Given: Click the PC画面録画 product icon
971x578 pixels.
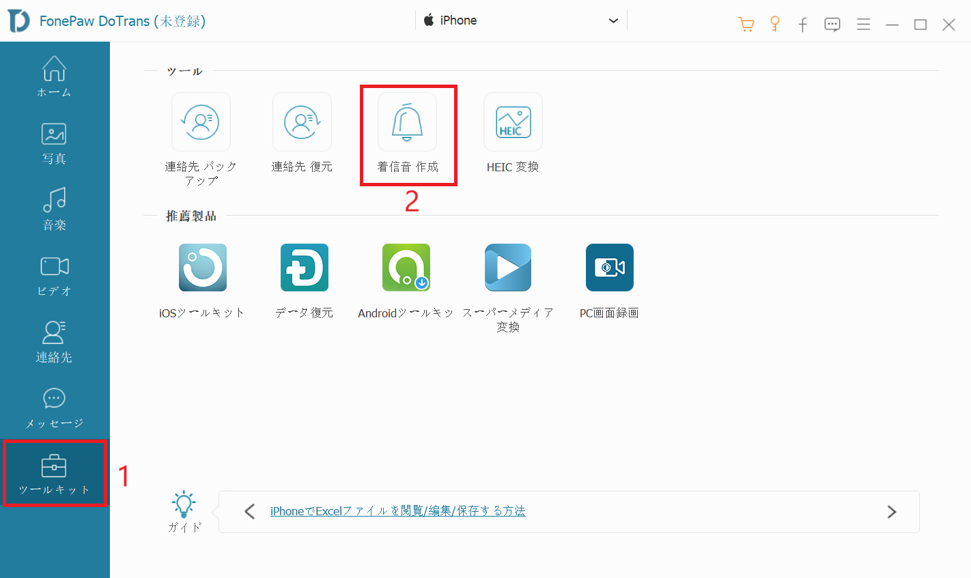Looking at the screenshot, I should point(610,268).
